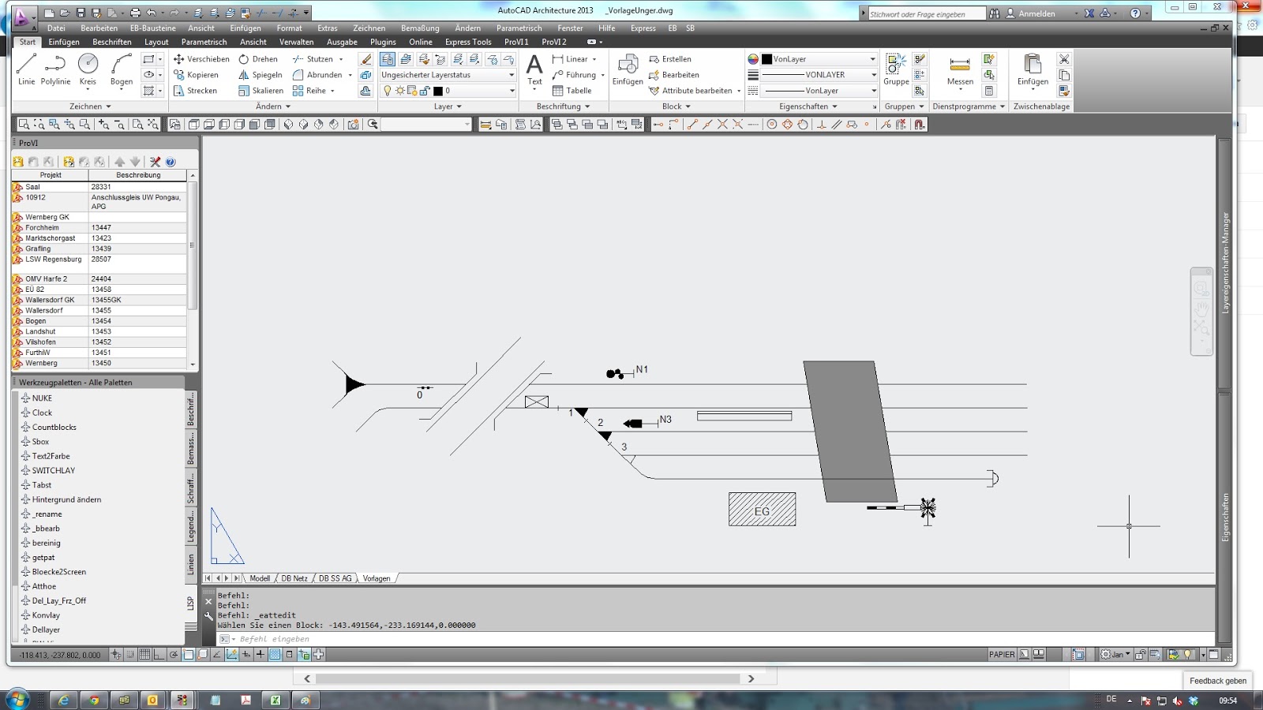1263x710 pixels.
Task: Click the Erstellen block create button
Action: (670, 59)
